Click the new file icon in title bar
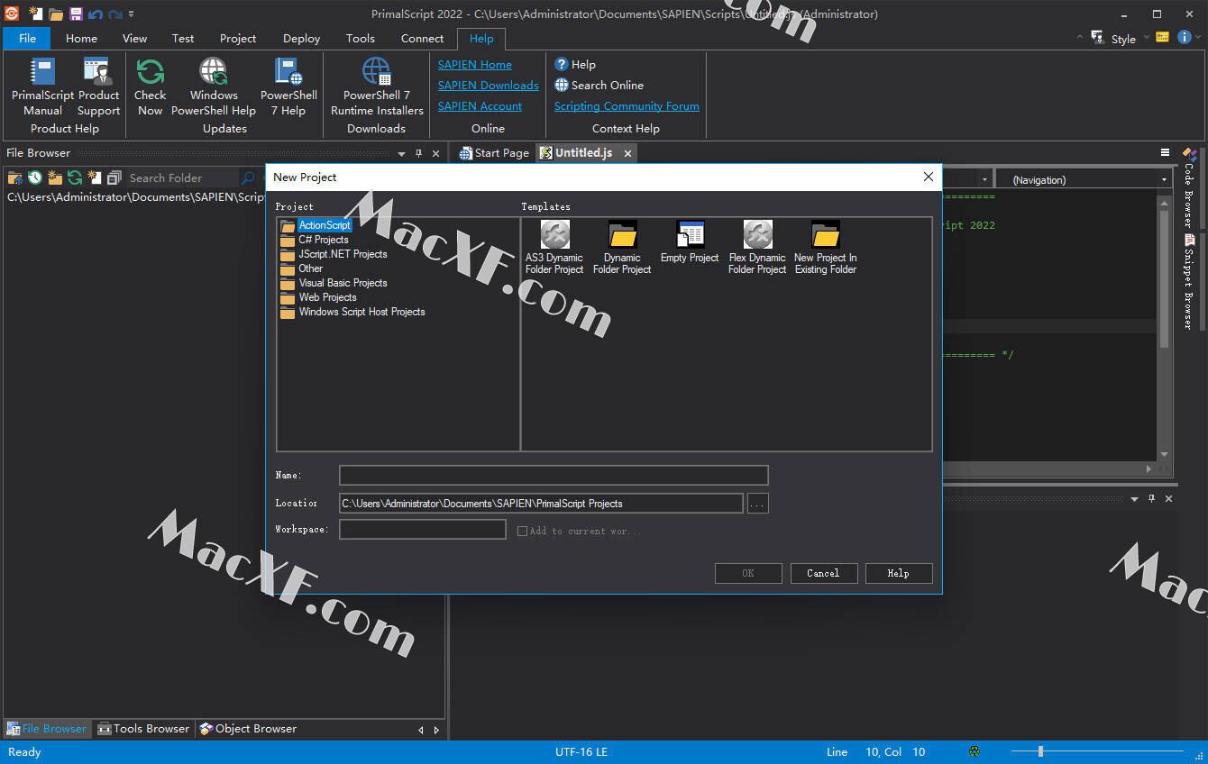The image size is (1208, 764). coord(35,14)
